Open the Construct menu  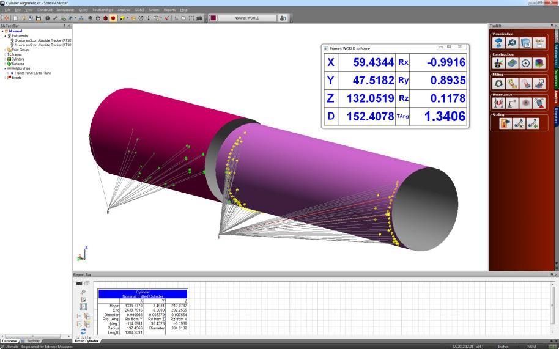[x=45, y=10]
